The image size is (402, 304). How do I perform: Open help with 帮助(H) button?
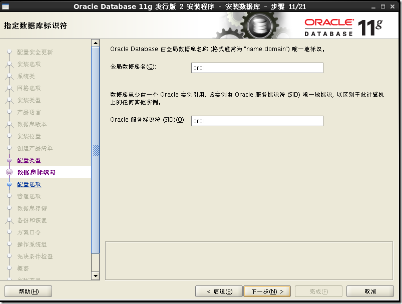[x=28, y=291]
